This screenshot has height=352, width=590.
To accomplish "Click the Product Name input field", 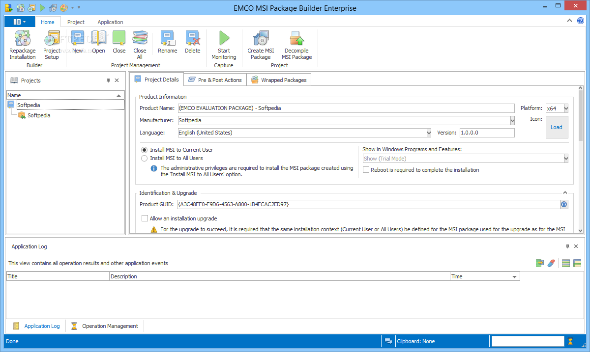I will [346, 108].
